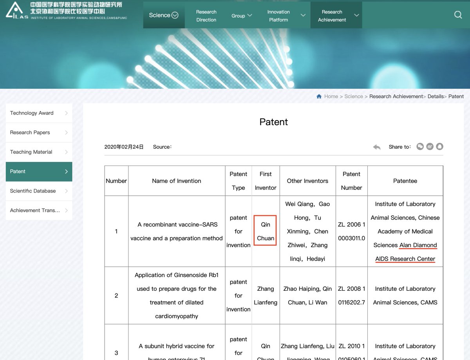Open Scientific Database in sidebar
The height and width of the screenshot is (360, 470).
pyautogui.click(x=39, y=191)
